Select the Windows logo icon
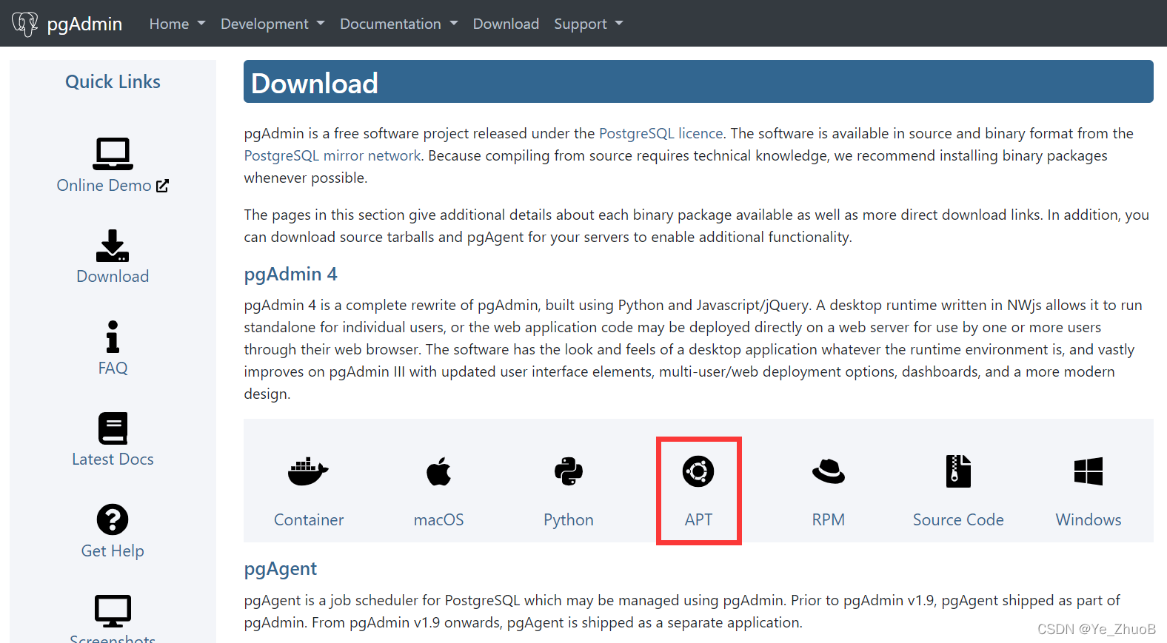 pyautogui.click(x=1089, y=471)
